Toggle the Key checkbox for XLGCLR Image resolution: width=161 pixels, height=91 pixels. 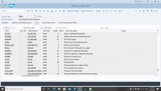tap(21, 65)
